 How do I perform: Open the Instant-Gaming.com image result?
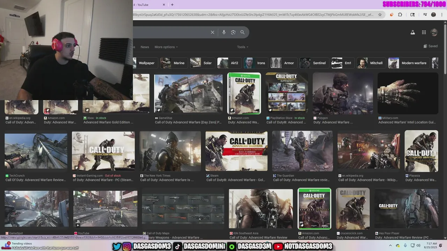(103, 151)
